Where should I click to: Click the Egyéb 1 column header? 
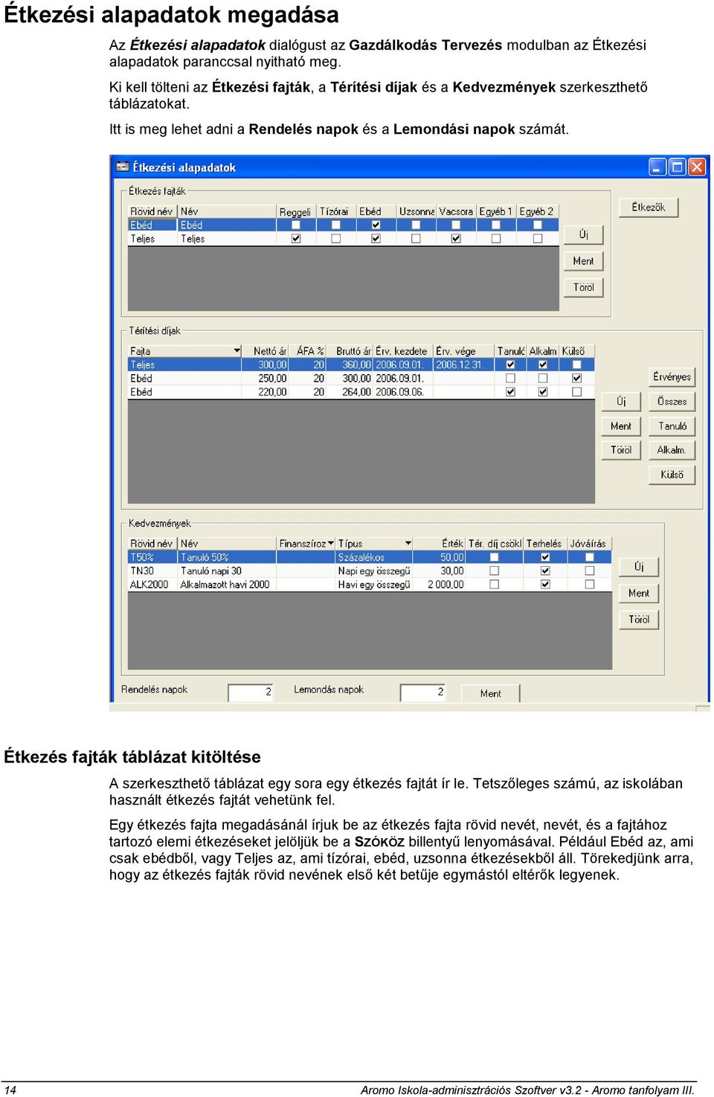(x=496, y=211)
